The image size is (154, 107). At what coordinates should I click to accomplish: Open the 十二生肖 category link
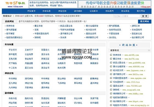(13, 68)
